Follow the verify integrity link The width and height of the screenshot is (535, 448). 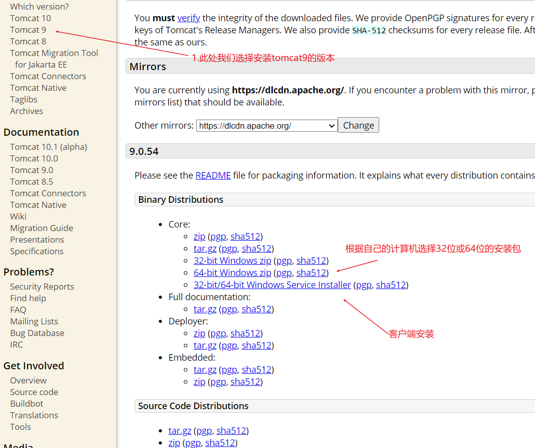pos(189,18)
